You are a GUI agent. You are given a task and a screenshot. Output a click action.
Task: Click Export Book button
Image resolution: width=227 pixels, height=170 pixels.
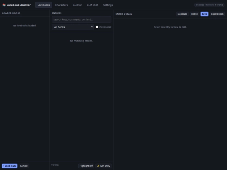coord(217,14)
